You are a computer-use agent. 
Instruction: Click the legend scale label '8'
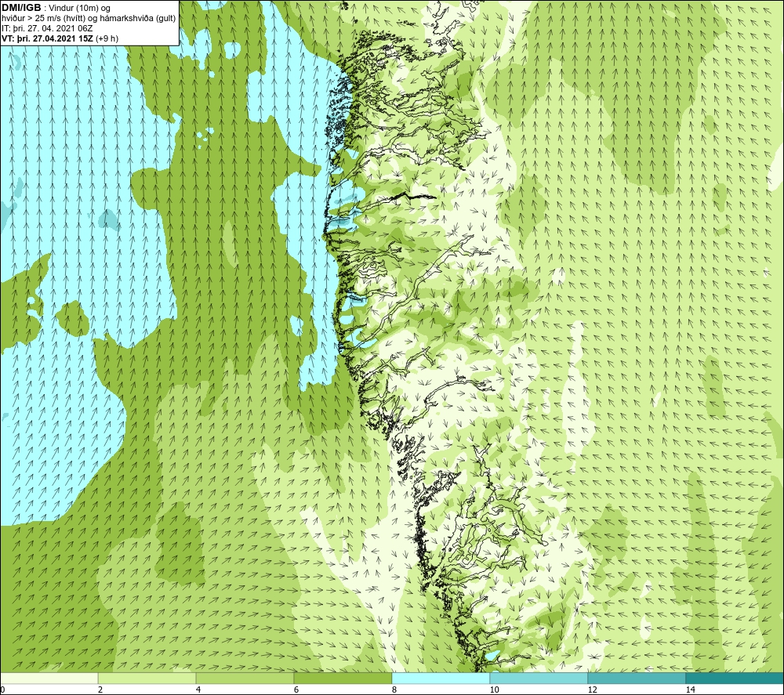394,690
